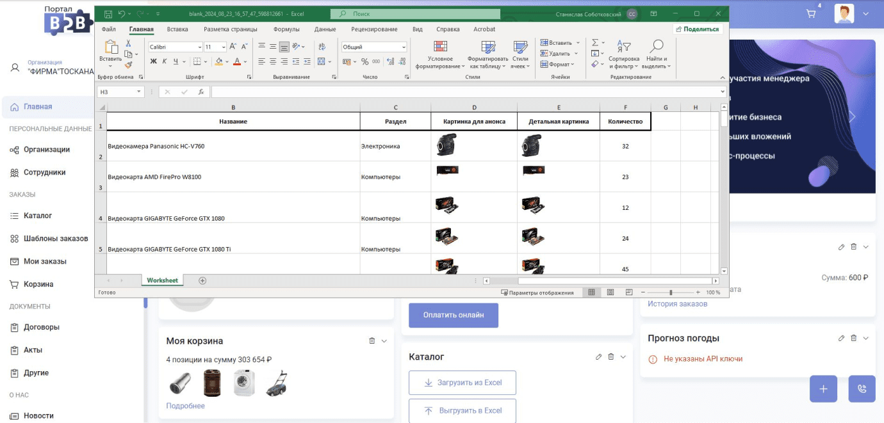Toggle top vertical alignment
This screenshot has width=884, height=423.
click(x=261, y=47)
